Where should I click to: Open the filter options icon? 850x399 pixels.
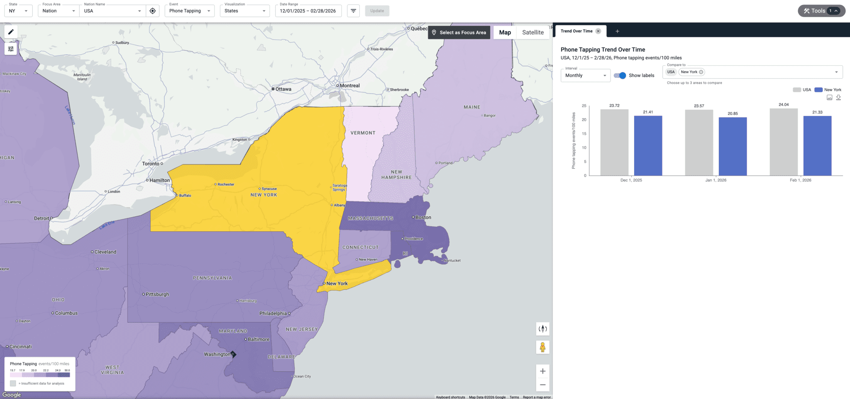tap(353, 11)
